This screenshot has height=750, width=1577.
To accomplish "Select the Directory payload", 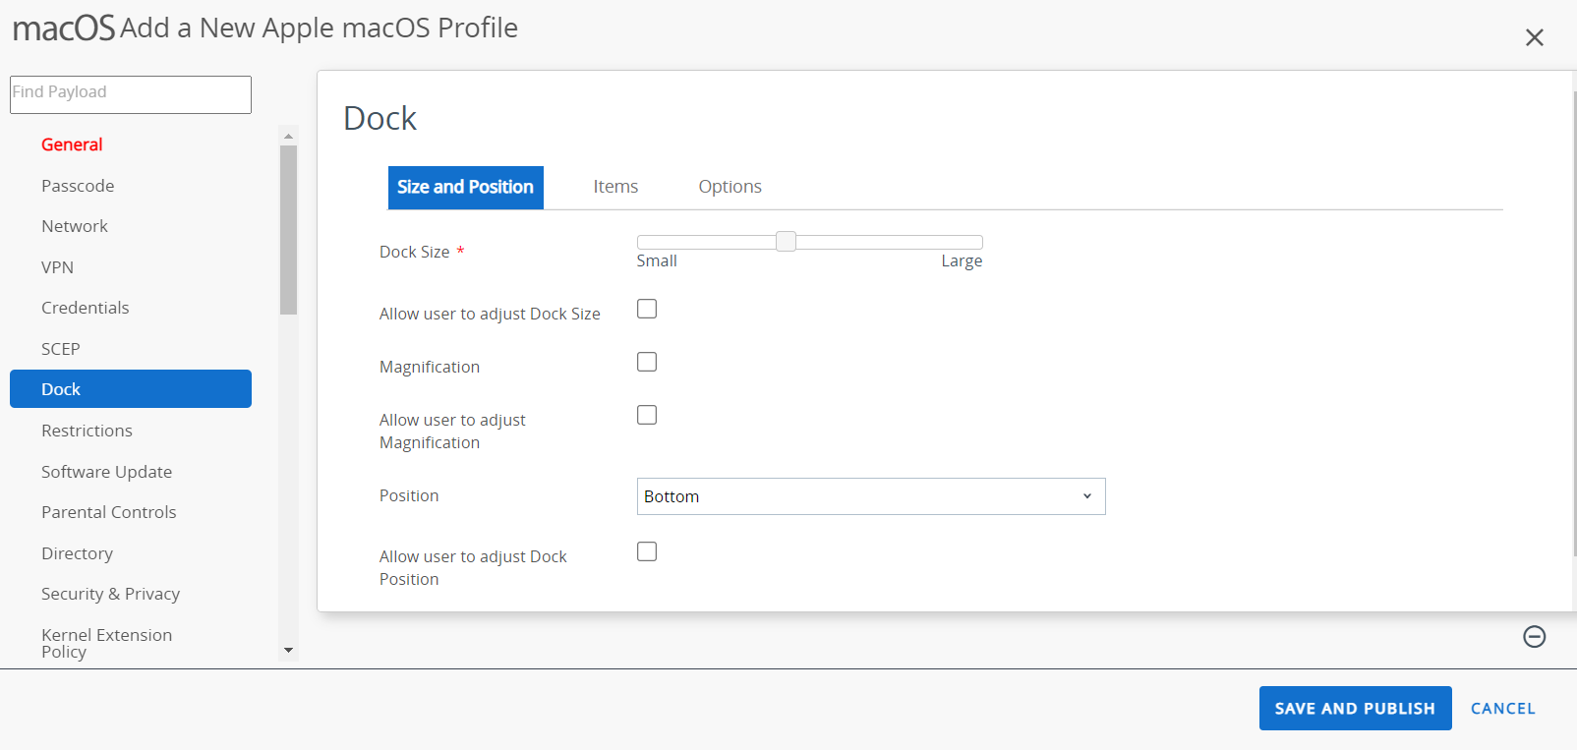I will 77,553.
